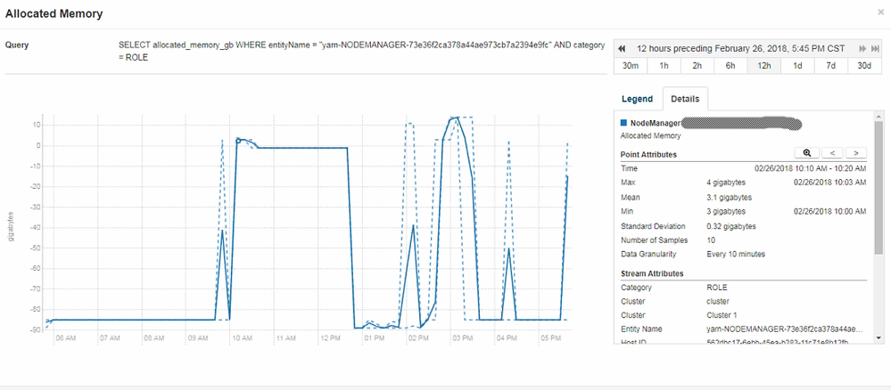Screen dimensions: 891x390
Task: Click the NodeManager blue legend swatch
Action: pyautogui.click(x=624, y=123)
